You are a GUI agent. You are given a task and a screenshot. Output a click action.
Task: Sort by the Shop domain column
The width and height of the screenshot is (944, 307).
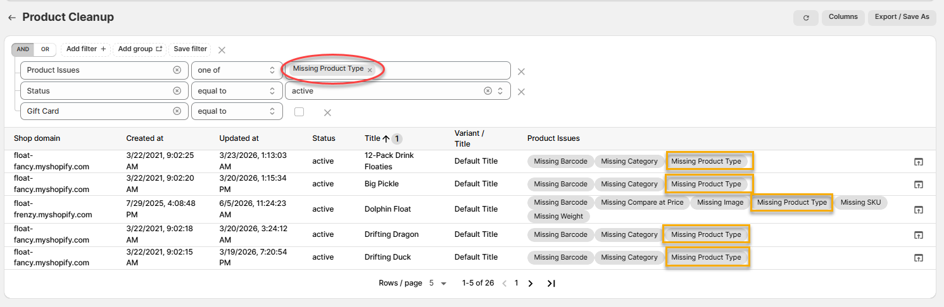(x=37, y=138)
